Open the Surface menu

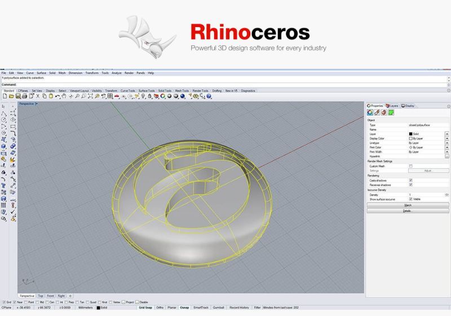pos(41,73)
